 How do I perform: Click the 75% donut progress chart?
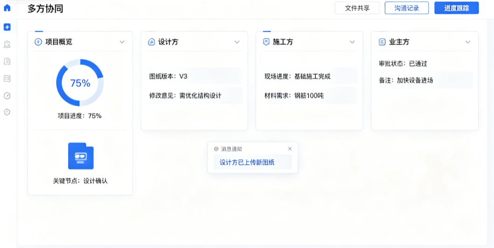click(x=80, y=83)
